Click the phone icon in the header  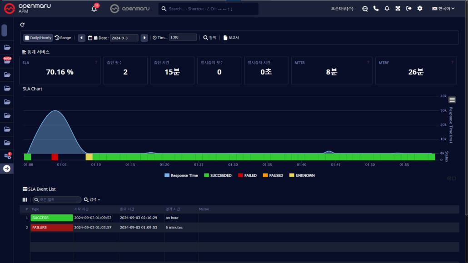click(376, 9)
